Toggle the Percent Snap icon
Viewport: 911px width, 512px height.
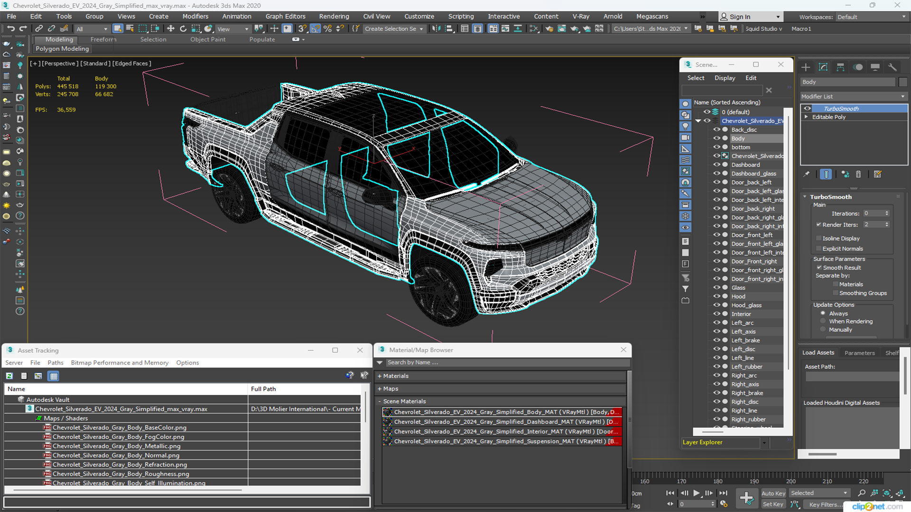point(327,29)
